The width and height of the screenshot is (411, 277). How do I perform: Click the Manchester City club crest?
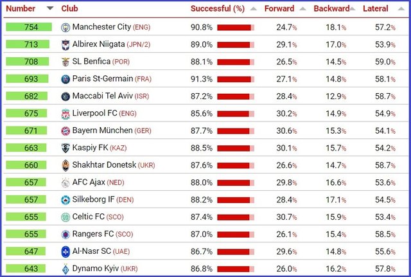pyautogui.click(x=66, y=27)
